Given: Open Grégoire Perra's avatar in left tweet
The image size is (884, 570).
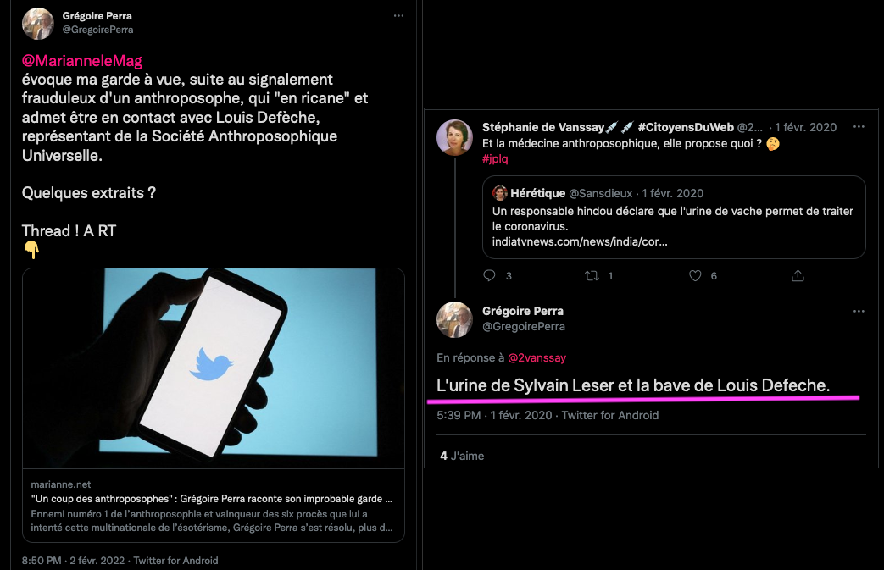Looking at the screenshot, I should 38,24.
